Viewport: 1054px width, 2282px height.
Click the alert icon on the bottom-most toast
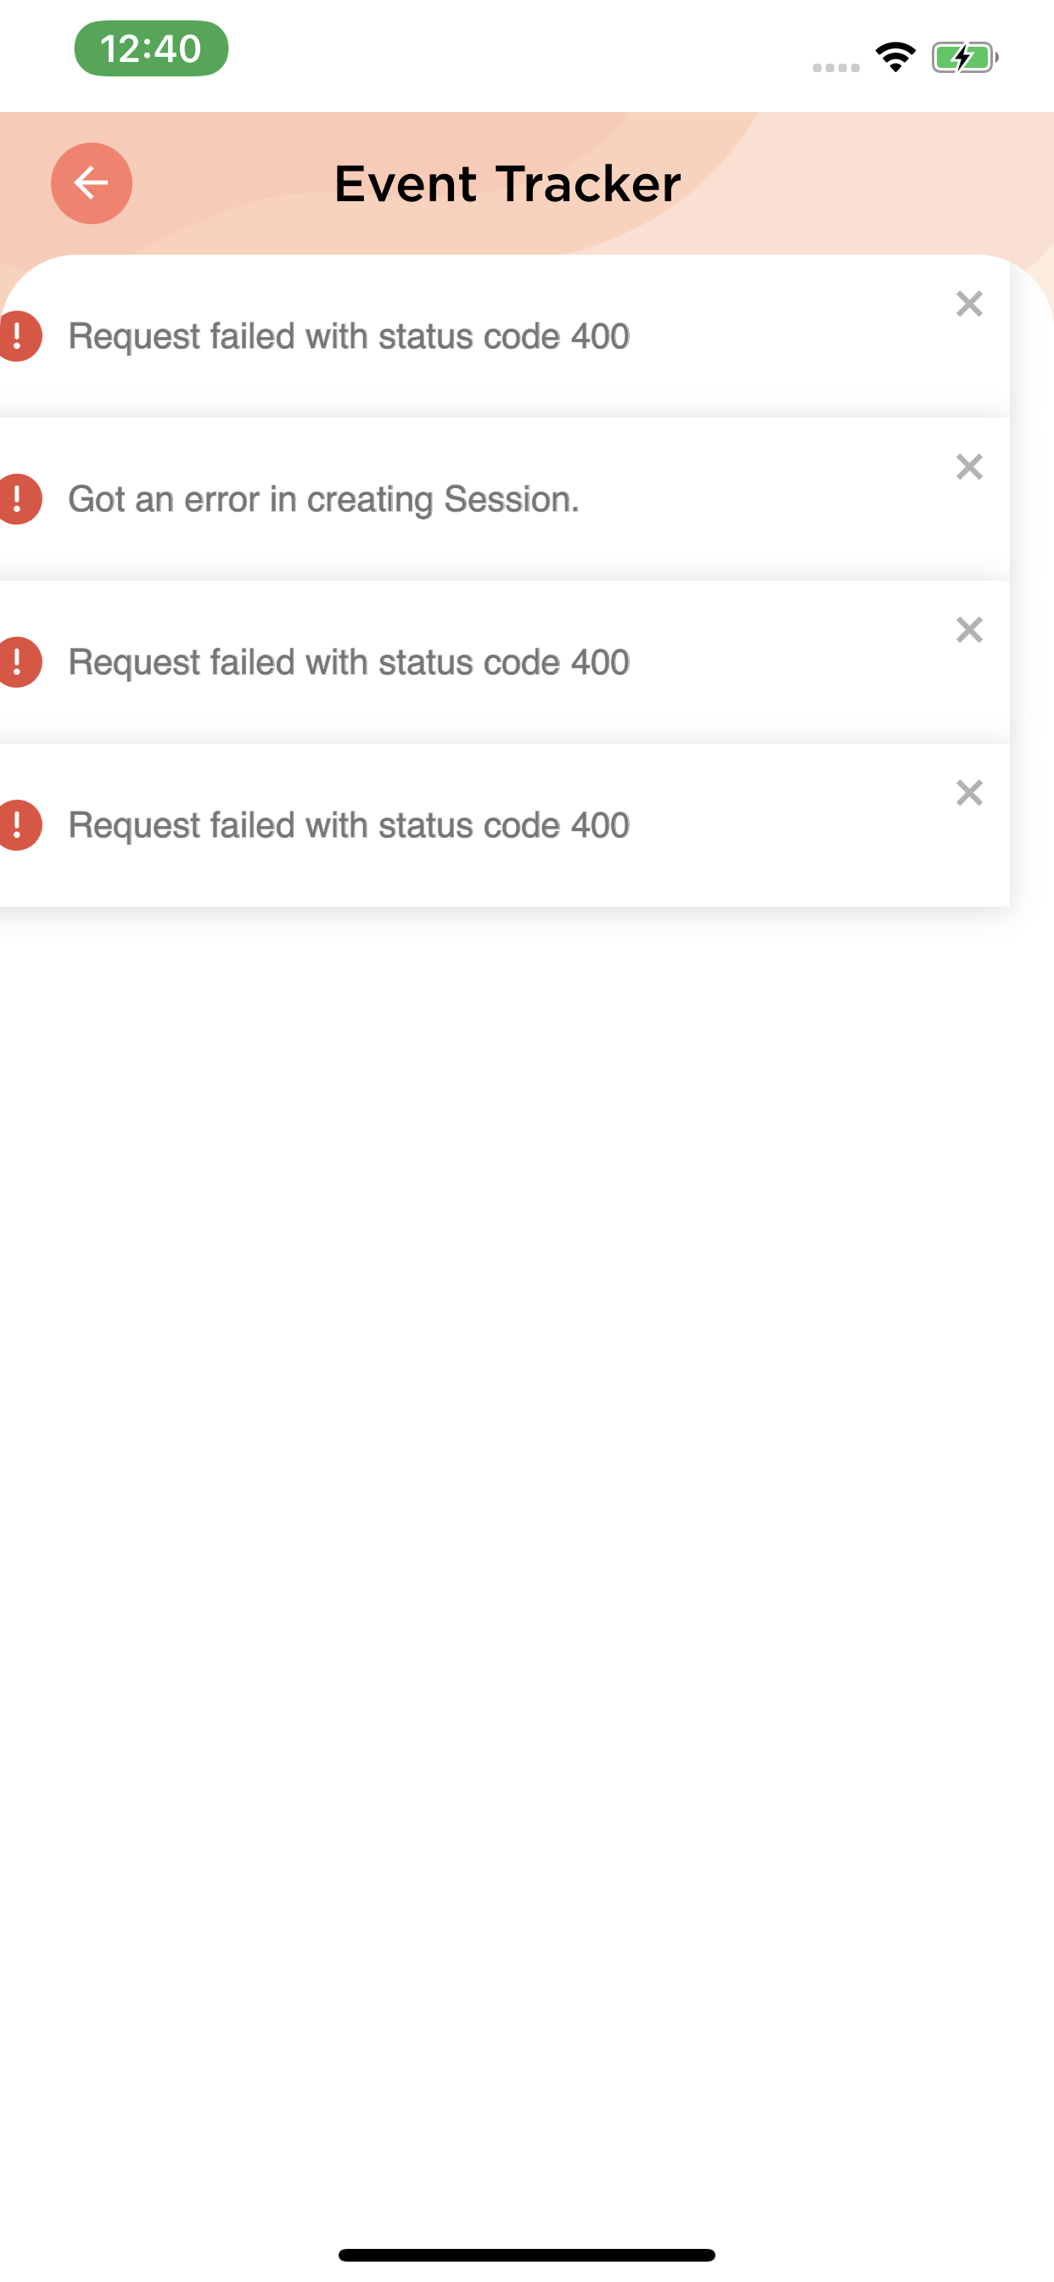point(19,826)
